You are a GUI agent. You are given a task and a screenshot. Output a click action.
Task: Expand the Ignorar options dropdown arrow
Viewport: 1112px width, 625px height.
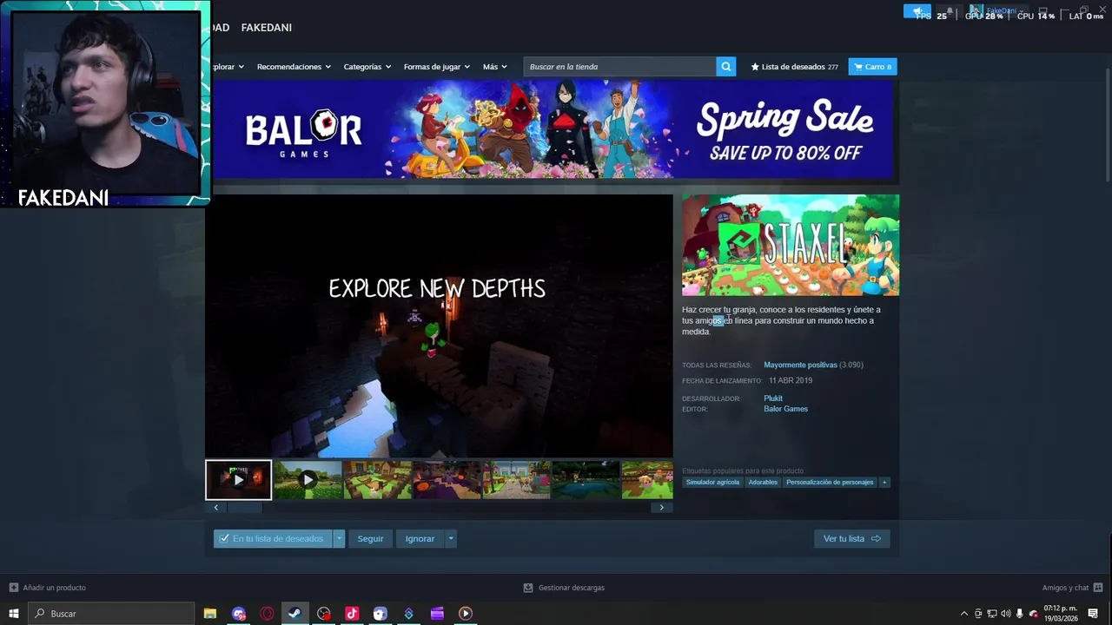click(450, 539)
